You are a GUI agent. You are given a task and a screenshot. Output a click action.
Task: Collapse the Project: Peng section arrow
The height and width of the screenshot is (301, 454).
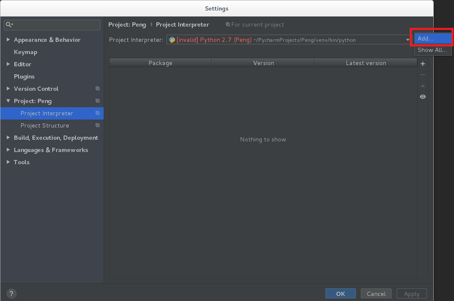(x=8, y=100)
